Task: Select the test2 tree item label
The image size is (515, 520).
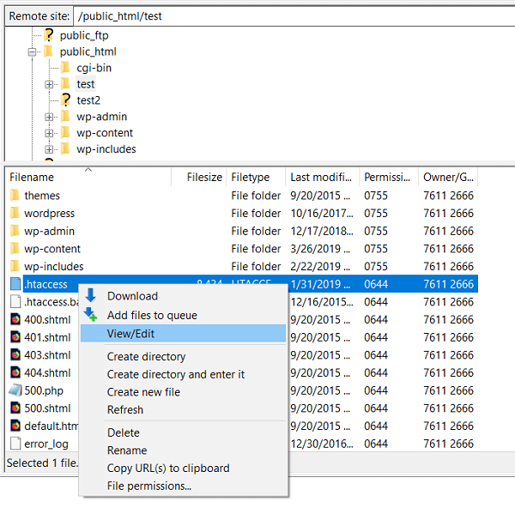Action: (x=88, y=100)
